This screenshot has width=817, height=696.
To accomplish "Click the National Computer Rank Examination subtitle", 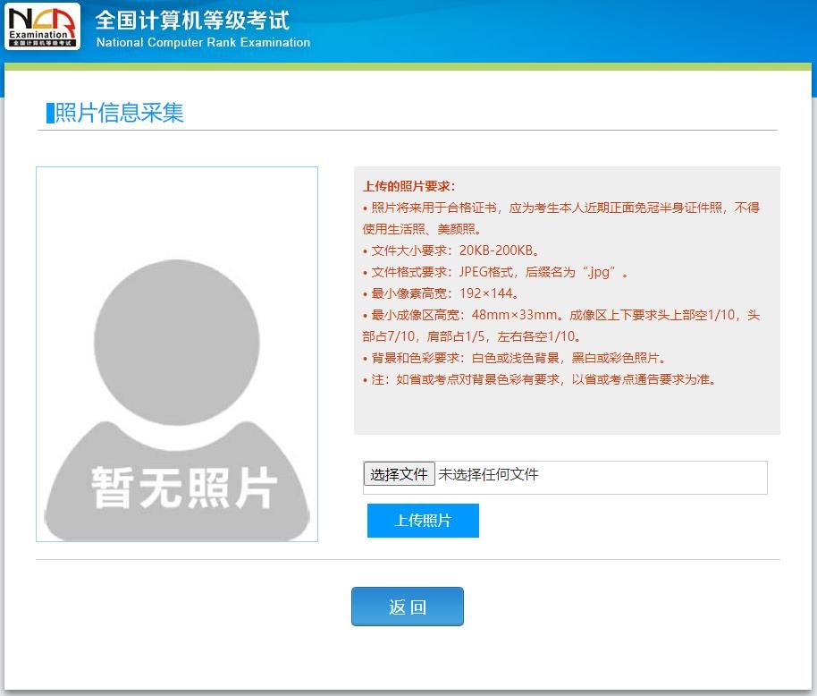I will pos(203,42).
